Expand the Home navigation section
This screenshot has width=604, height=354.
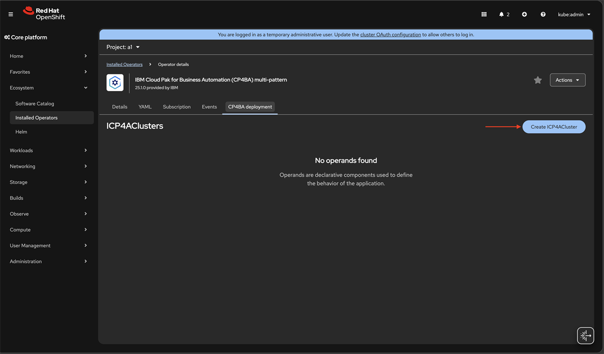click(x=48, y=56)
